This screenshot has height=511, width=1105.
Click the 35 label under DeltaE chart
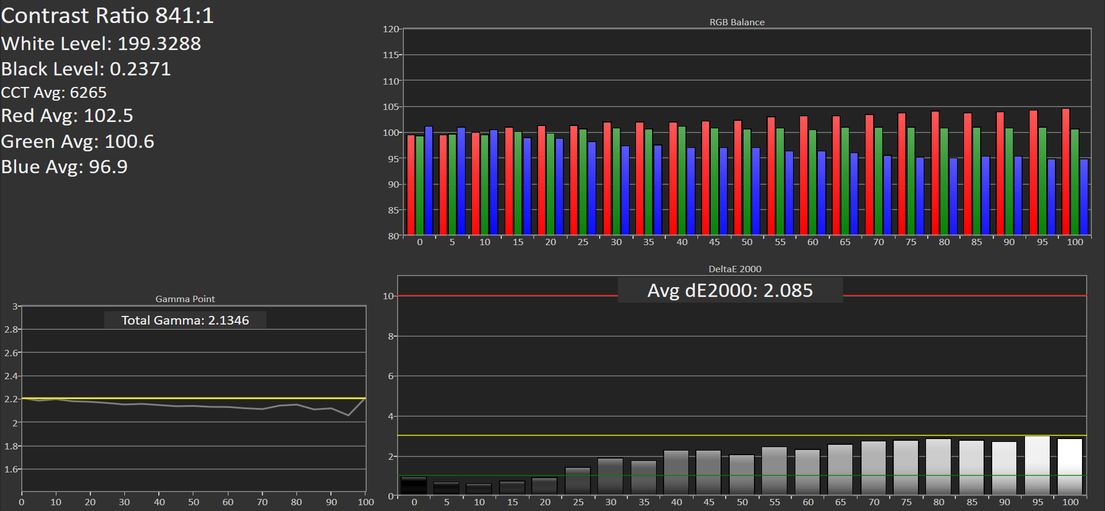point(644,502)
